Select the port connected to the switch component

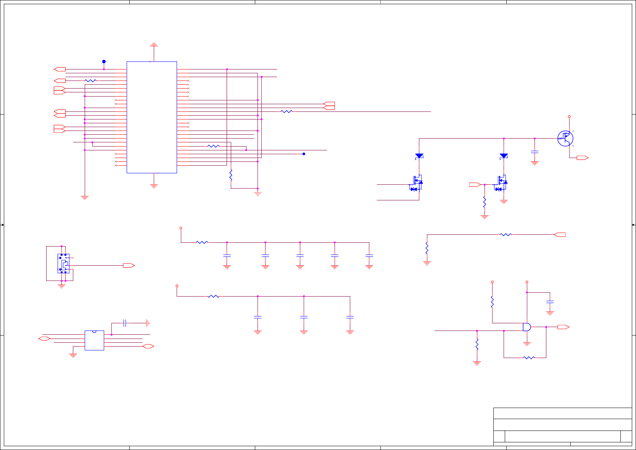coord(129,265)
